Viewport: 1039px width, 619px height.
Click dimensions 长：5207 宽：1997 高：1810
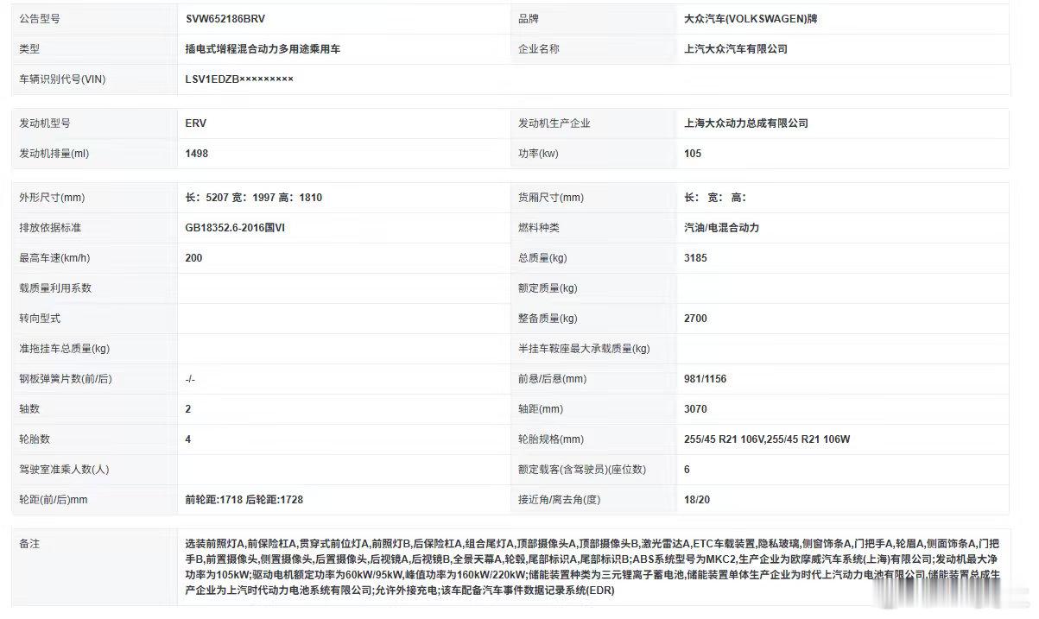[x=253, y=198]
